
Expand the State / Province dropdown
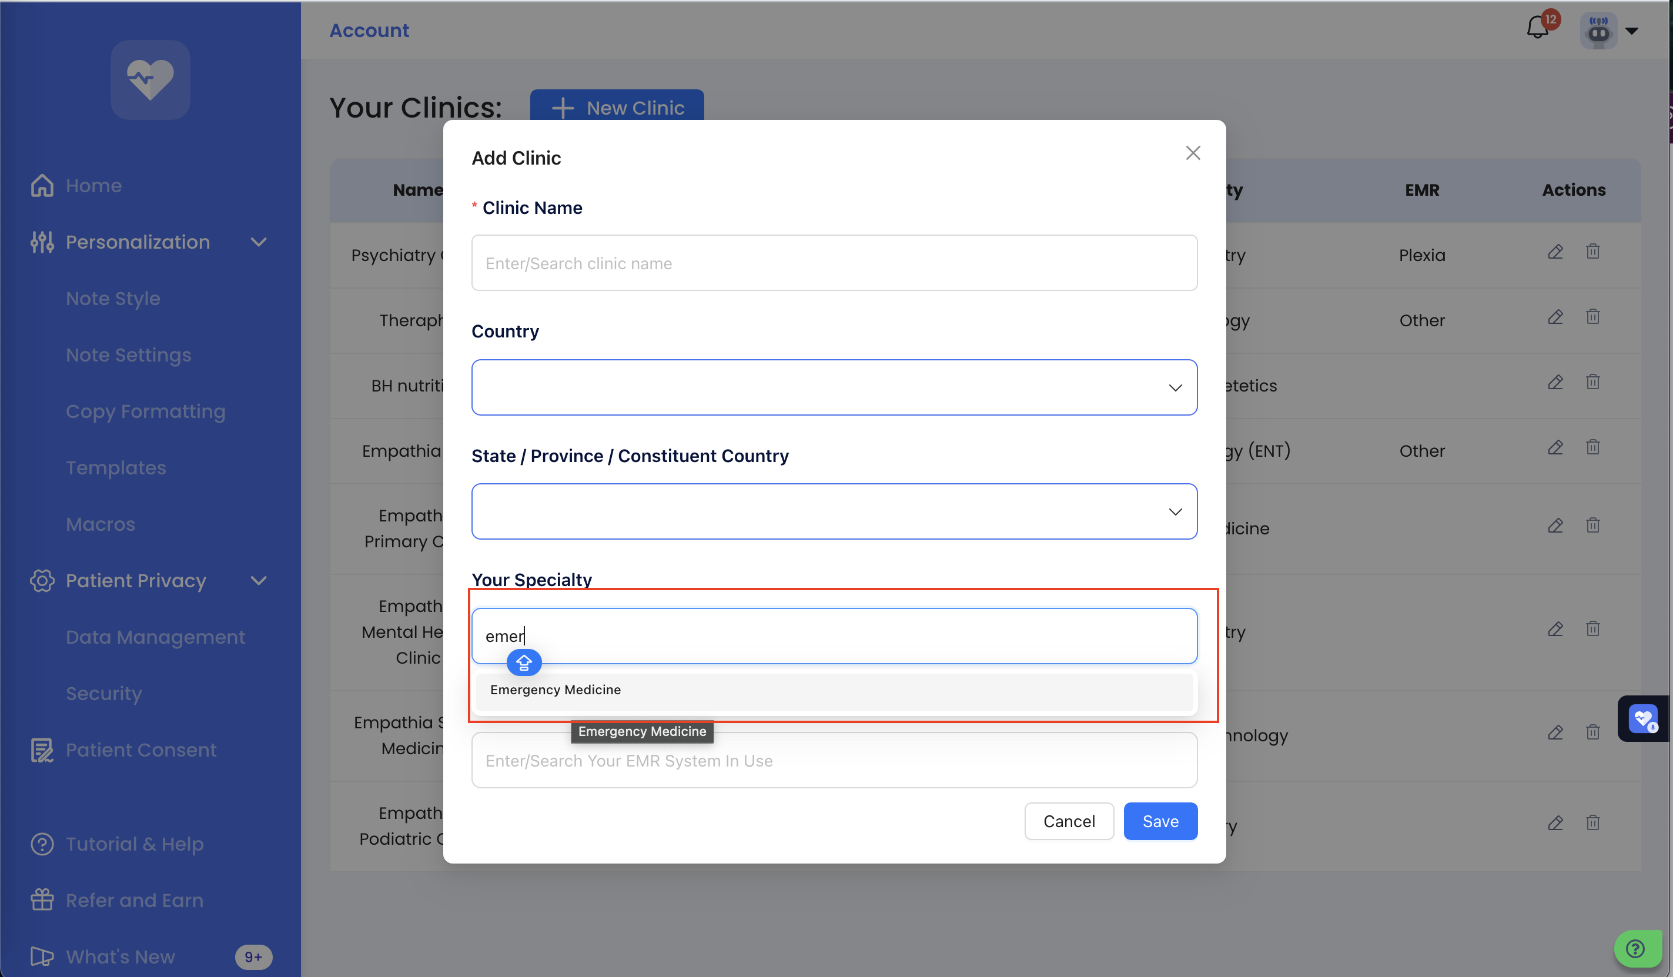[834, 512]
